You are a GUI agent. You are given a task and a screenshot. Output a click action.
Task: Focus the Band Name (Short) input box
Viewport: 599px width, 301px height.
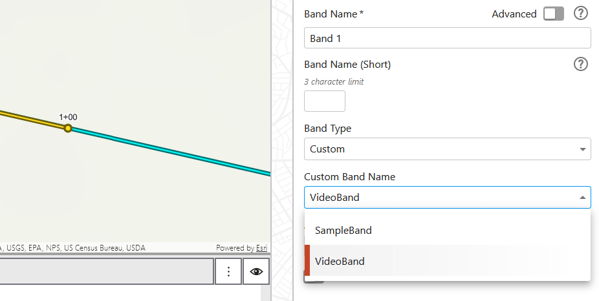tap(324, 101)
